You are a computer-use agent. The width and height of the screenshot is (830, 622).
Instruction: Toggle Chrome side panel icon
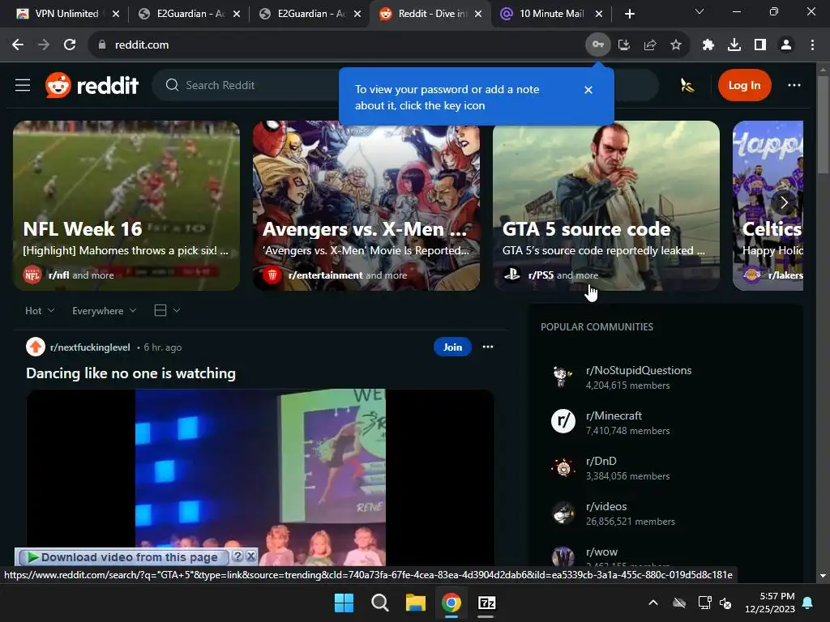(x=760, y=45)
